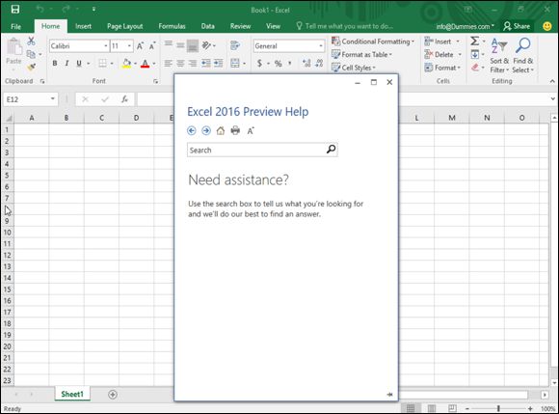Toggle Bold formatting
The image size is (559, 414).
click(55, 63)
